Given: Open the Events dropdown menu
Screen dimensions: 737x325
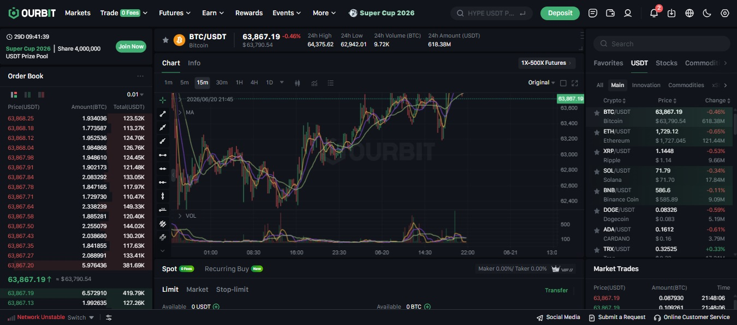Looking at the screenshot, I should click(287, 13).
